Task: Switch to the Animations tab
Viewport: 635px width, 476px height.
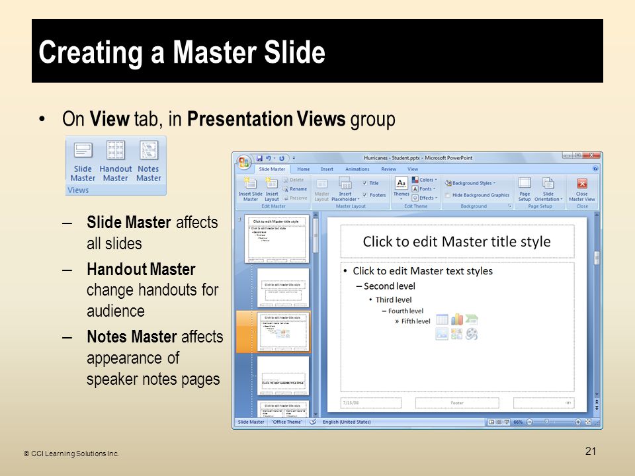Action: (x=357, y=169)
